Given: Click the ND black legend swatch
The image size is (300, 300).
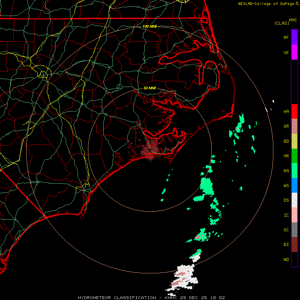Looking at the screenshot, I should (294, 259).
